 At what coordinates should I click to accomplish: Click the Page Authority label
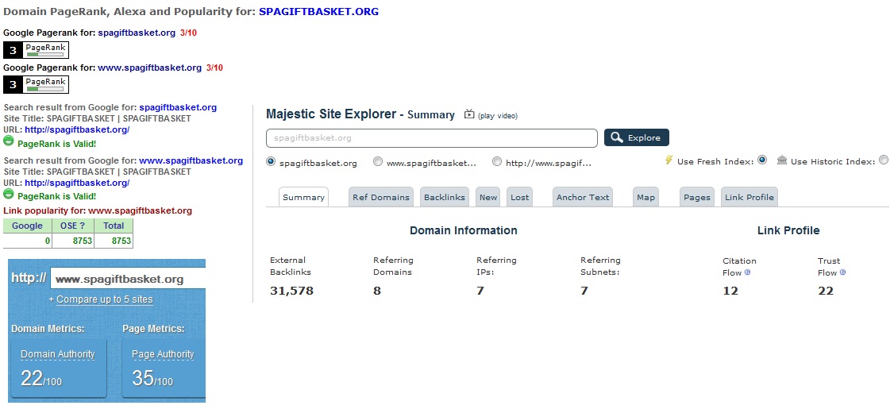coord(163,354)
